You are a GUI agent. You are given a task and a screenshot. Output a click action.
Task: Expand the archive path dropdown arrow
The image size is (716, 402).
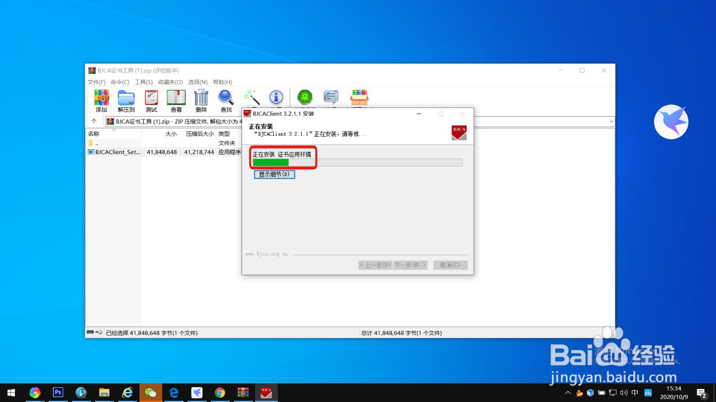[x=611, y=121]
